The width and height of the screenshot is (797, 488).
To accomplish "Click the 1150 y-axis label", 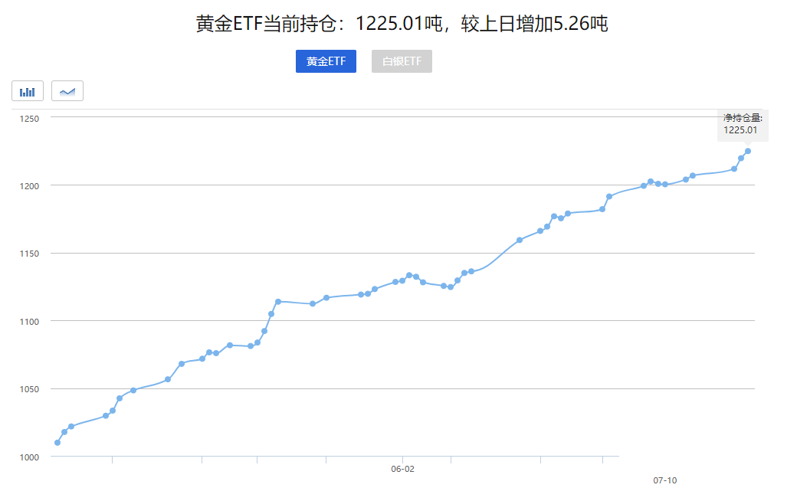I will coord(29,254).
